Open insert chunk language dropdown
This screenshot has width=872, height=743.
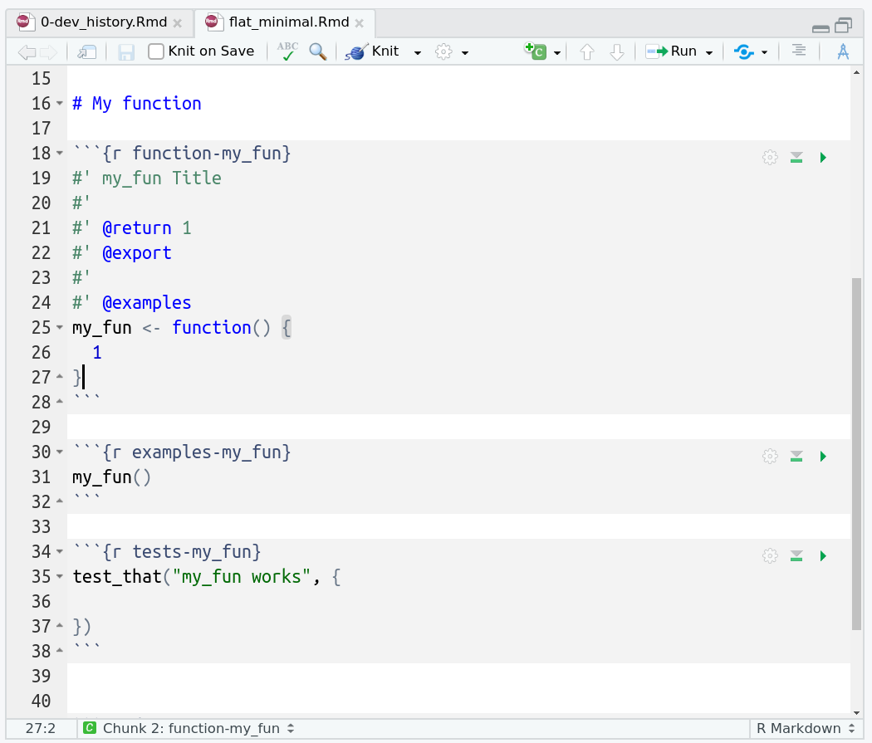[x=556, y=53]
